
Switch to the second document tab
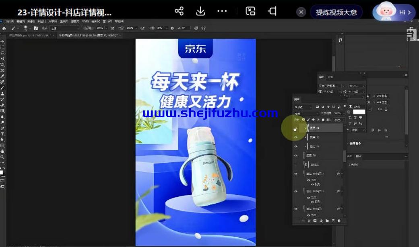click(x=89, y=35)
